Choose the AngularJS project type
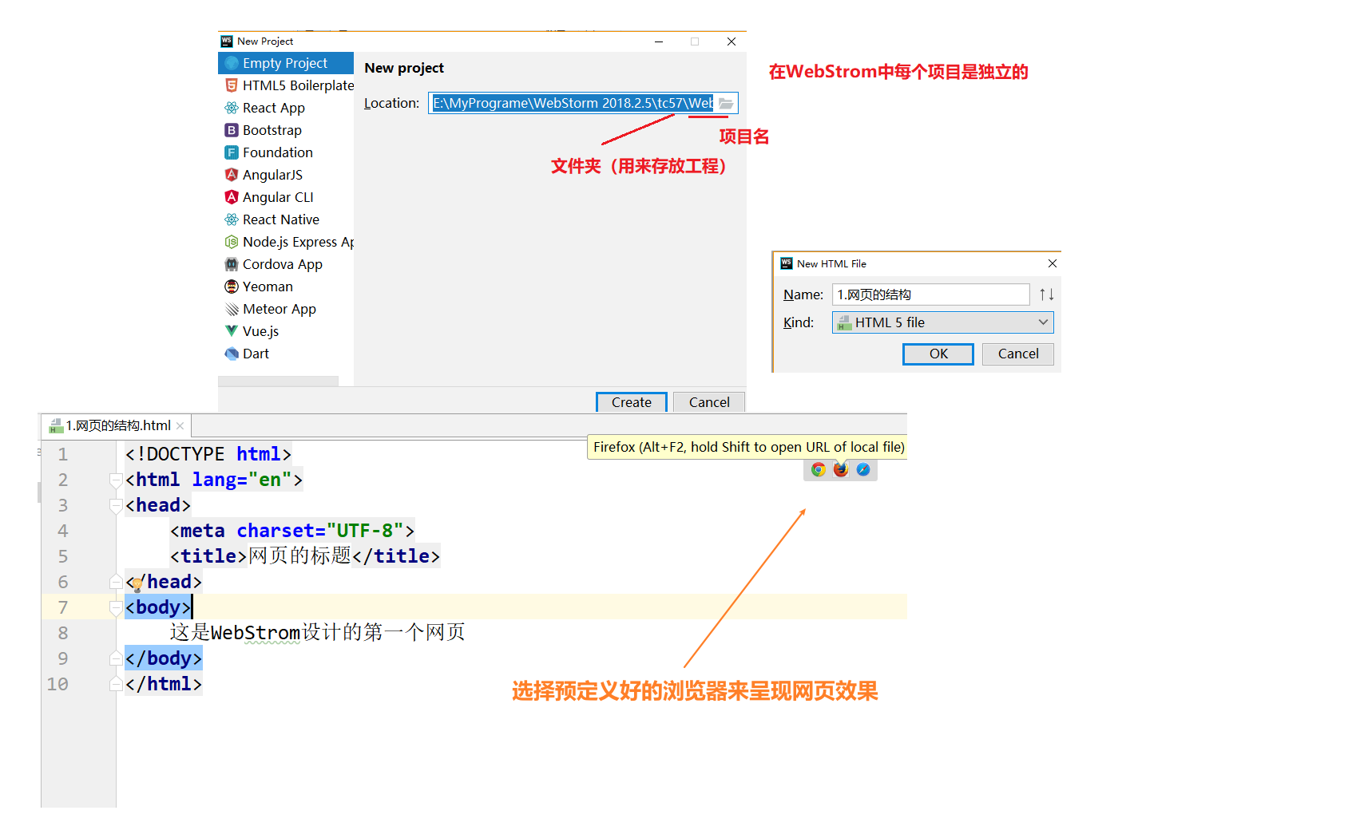Screen dimensions: 1356x830 (x=285, y=175)
